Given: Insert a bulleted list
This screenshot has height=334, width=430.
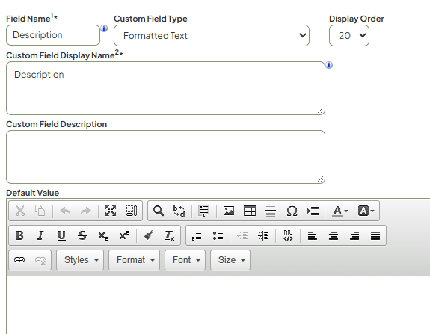Looking at the screenshot, I should click(x=218, y=235).
